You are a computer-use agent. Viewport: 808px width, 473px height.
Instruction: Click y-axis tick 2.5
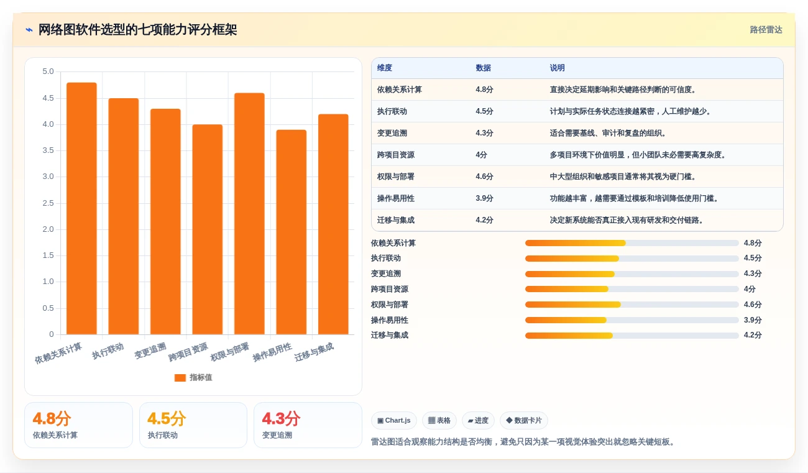pyautogui.click(x=48, y=203)
